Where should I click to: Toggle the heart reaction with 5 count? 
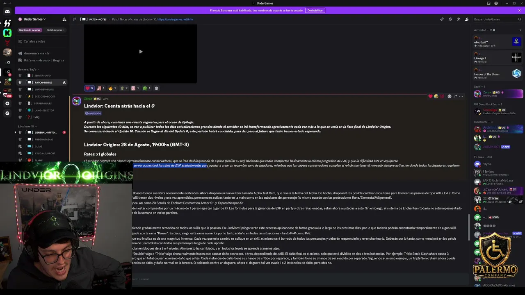89,88
